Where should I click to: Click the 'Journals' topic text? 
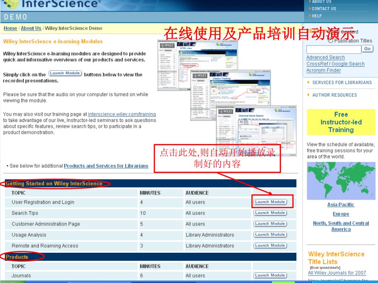21,276
